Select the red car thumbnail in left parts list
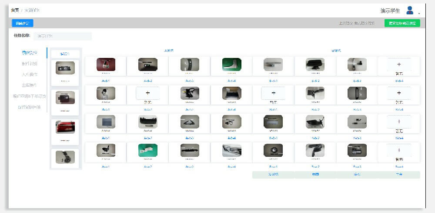Image resolution: width=435 pixels, height=213 pixels. 65,127
